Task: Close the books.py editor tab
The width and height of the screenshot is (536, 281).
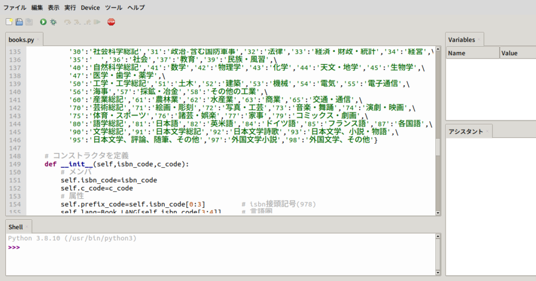Action: coord(38,40)
